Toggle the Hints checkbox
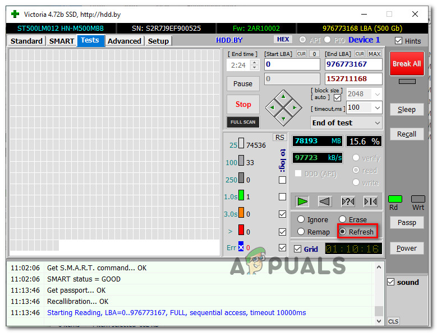The height and width of the screenshot is (333, 437). tap(398, 41)
